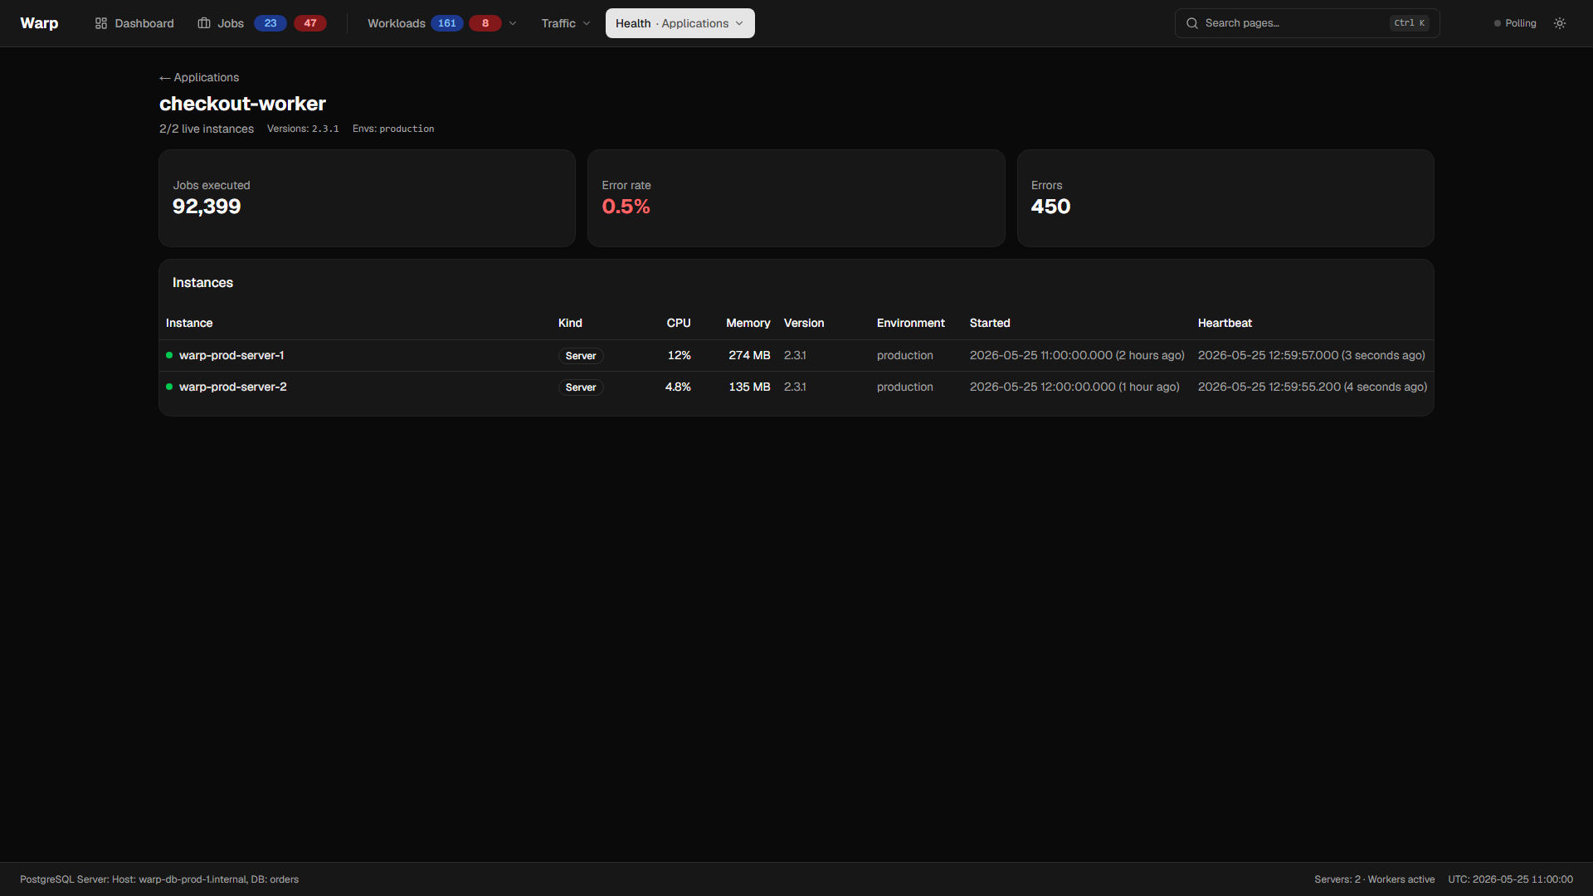Click the 12% CPU value
Image resolution: width=1593 pixels, height=896 pixels.
click(680, 355)
